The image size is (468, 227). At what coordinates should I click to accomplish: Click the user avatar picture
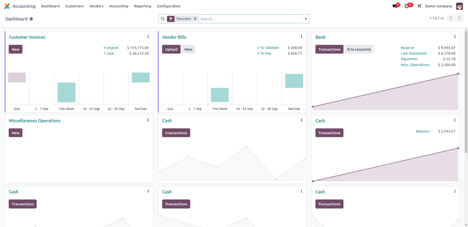459,6
